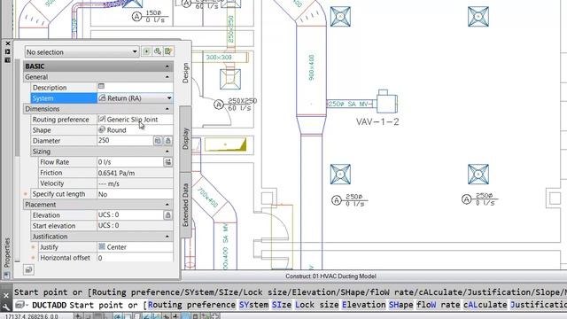This screenshot has width=567, height=319.
Task: Click the Start elevation value field
Action: (x=135, y=226)
